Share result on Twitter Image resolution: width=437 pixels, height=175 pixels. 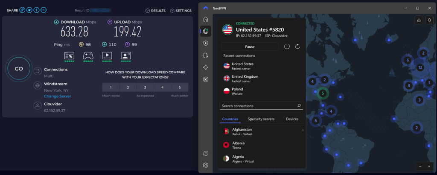(29, 10)
